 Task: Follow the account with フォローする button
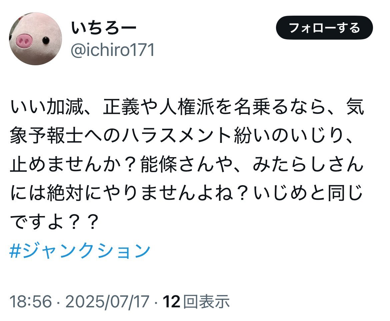pos(324,28)
